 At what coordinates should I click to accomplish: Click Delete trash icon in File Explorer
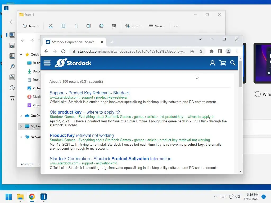coord(114,26)
